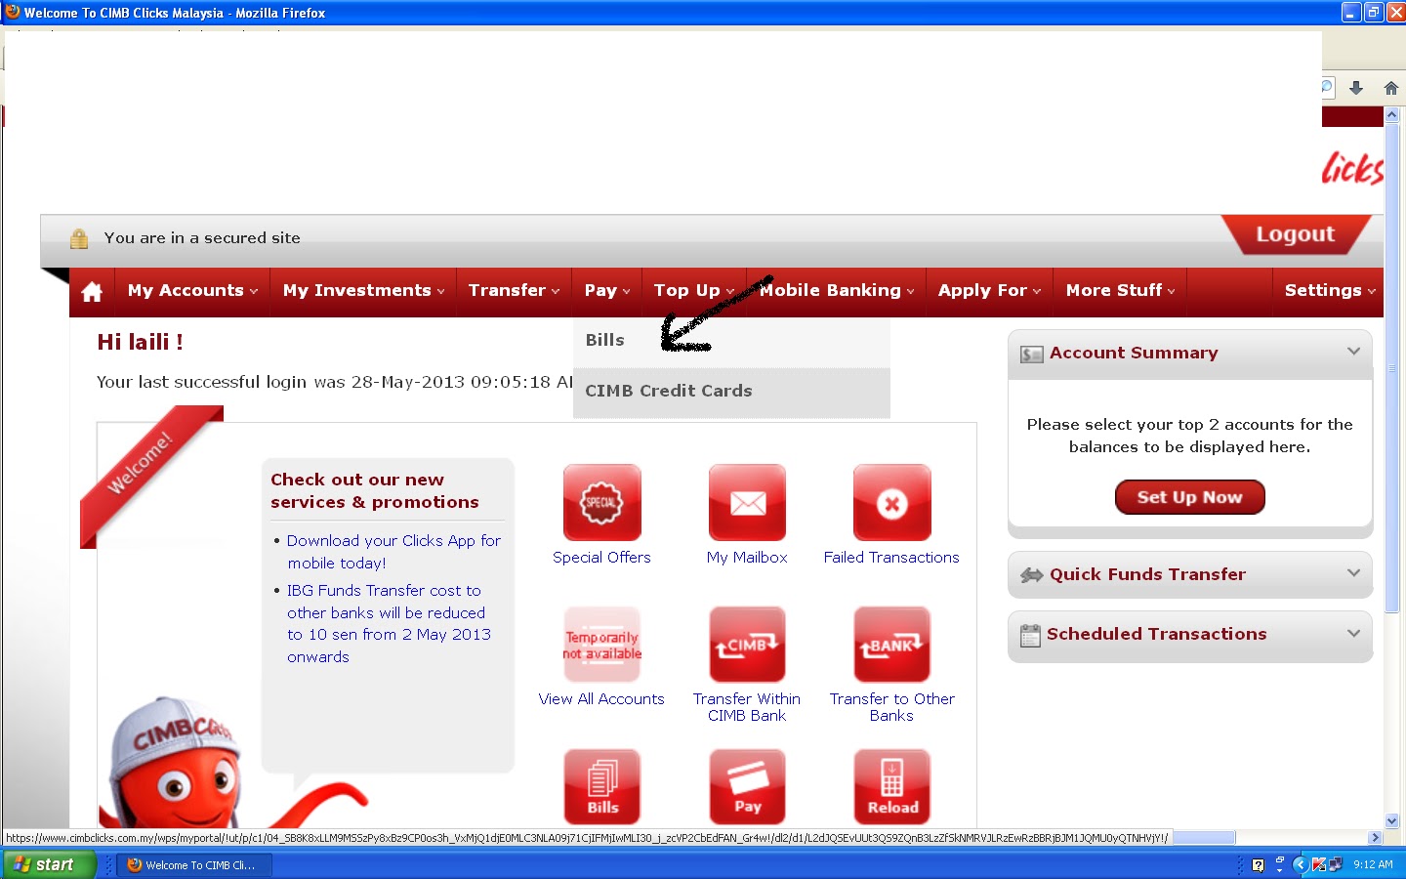1406x879 pixels.
Task: Expand the My Accounts menu
Action: point(192,291)
